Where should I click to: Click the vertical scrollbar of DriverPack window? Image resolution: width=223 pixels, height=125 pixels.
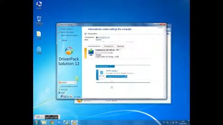(164, 62)
